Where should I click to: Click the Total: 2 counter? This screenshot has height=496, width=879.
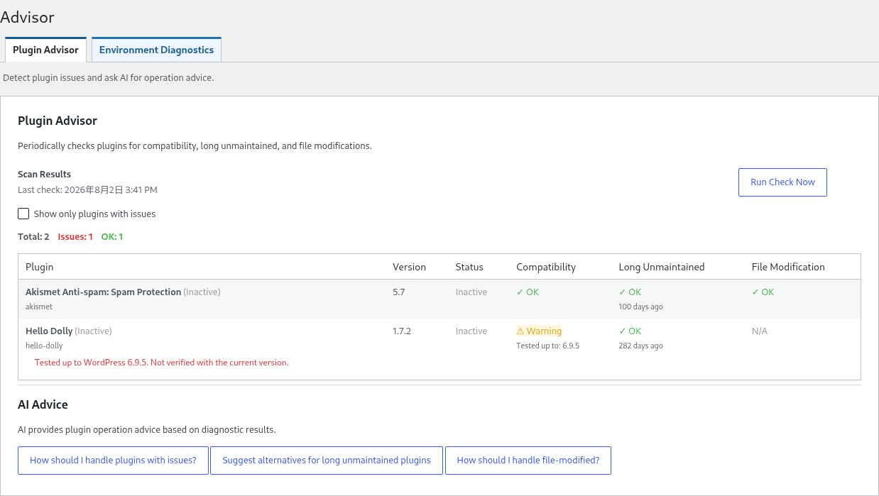click(x=33, y=237)
